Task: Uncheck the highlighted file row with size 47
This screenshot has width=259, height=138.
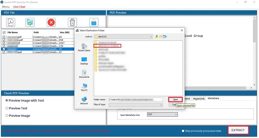Action: point(4,49)
